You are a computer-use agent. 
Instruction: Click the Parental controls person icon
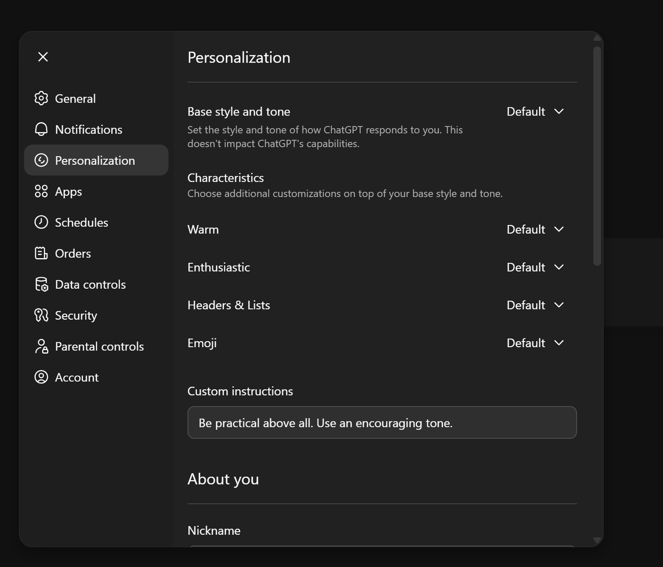coord(41,346)
